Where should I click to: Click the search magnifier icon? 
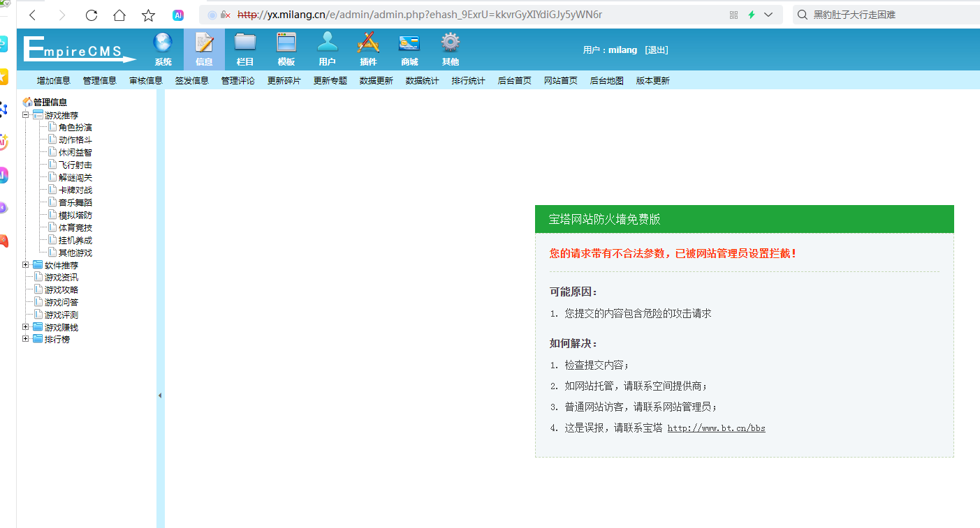click(x=803, y=15)
